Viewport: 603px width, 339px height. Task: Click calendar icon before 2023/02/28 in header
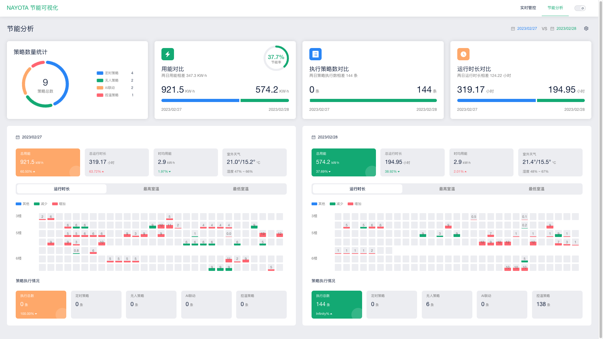pos(552,29)
